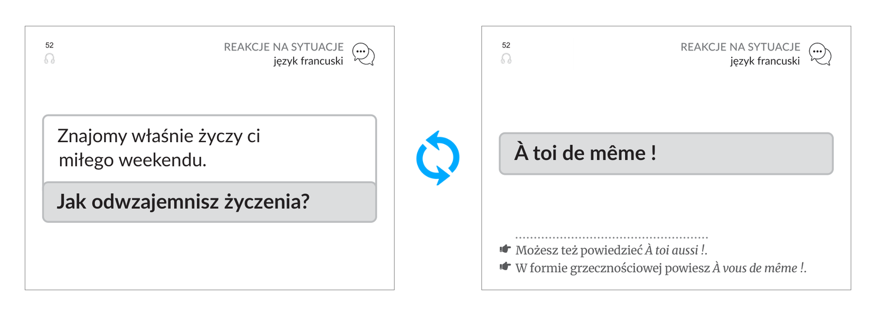Select the 'À toi de même !' answer box
The image size is (876, 316).
(666, 153)
